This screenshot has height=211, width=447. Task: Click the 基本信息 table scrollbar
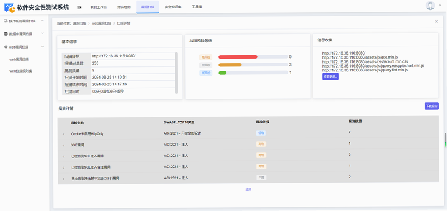(177, 73)
